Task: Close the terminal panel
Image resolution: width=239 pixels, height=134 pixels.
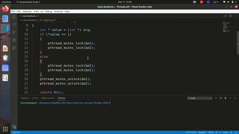Action: (235, 98)
